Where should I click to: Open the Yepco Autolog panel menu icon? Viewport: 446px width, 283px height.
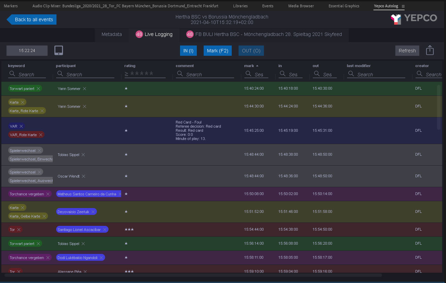pyautogui.click(x=403, y=6)
